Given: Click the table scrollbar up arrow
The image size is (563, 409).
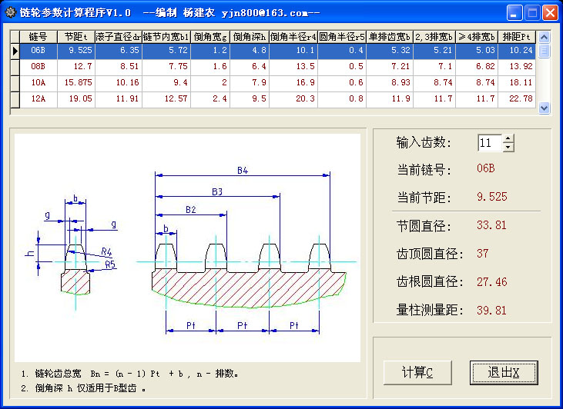Looking at the screenshot, I should coord(545,37).
